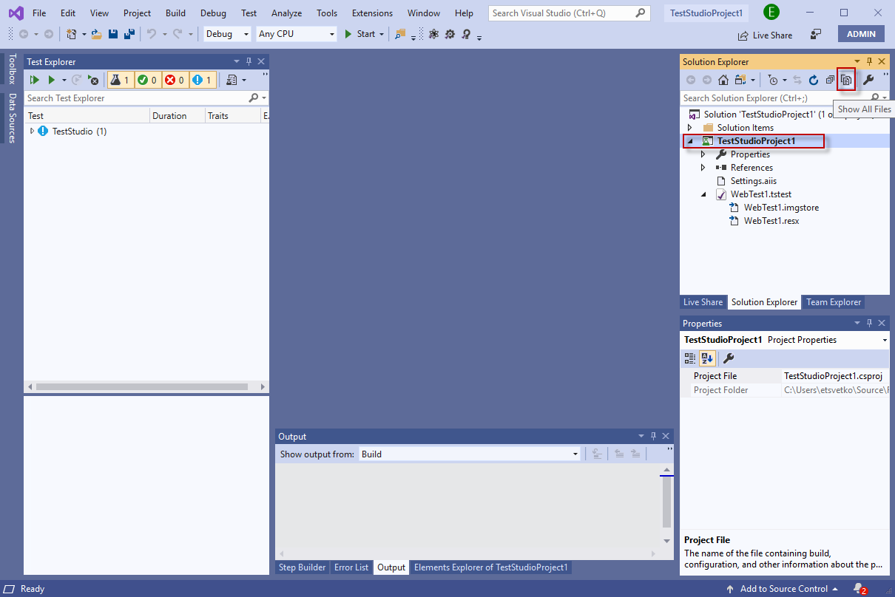Open the Build menu

point(175,13)
